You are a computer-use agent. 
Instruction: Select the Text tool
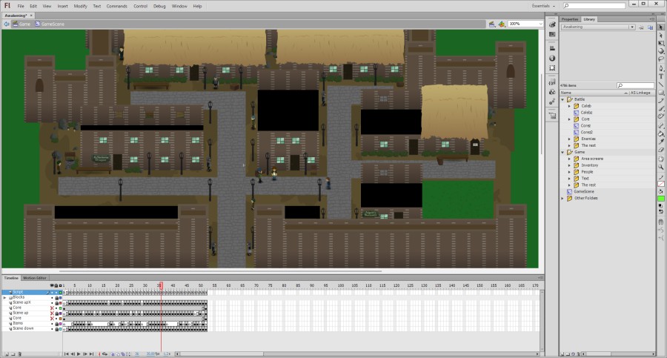661,76
